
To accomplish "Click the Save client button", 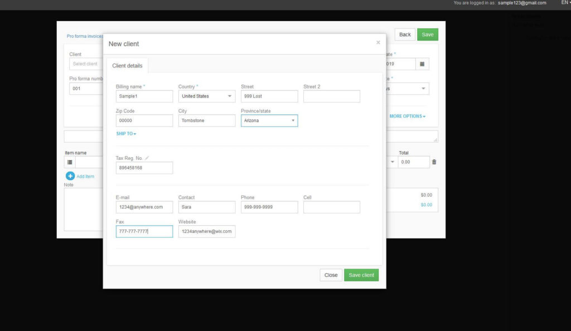I will [361, 275].
